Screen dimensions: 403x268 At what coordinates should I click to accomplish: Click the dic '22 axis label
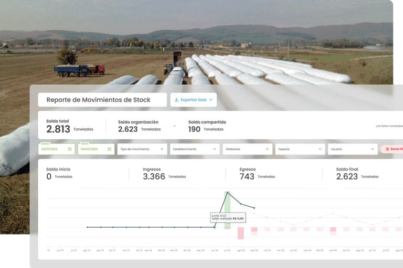[x=293, y=250]
